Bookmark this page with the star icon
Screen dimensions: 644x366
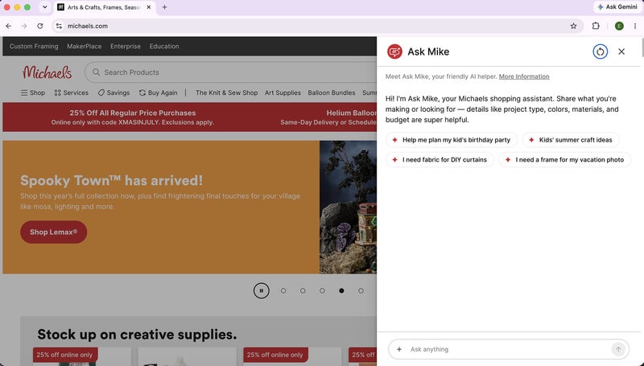click(573, 26)
